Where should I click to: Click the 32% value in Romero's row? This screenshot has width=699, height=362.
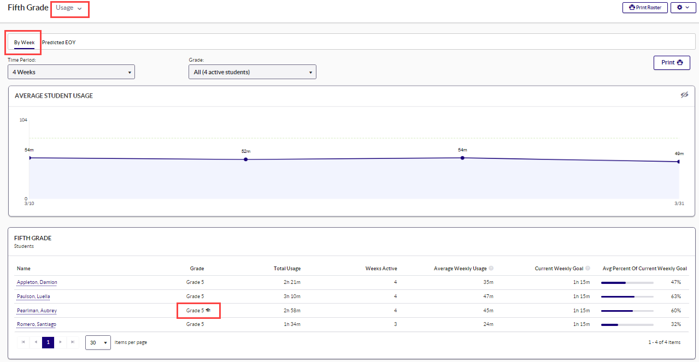(676, 324)
